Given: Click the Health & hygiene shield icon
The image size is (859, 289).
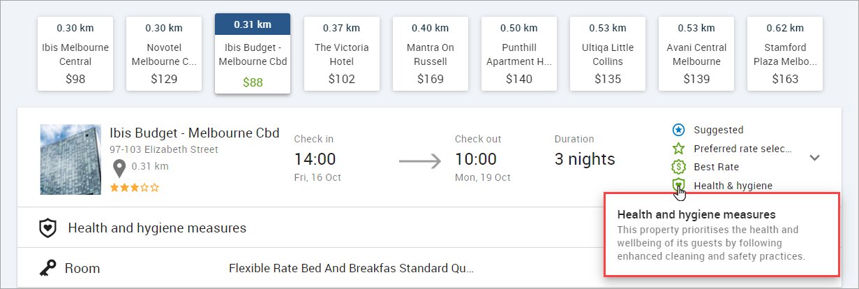Looking at the screenshot, I should 678,185.
